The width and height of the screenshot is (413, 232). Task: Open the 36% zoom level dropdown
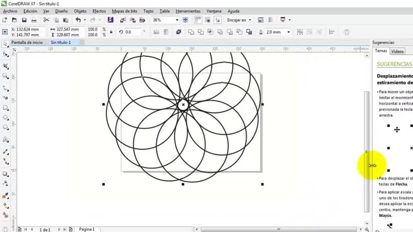click(x=177, y=20)
